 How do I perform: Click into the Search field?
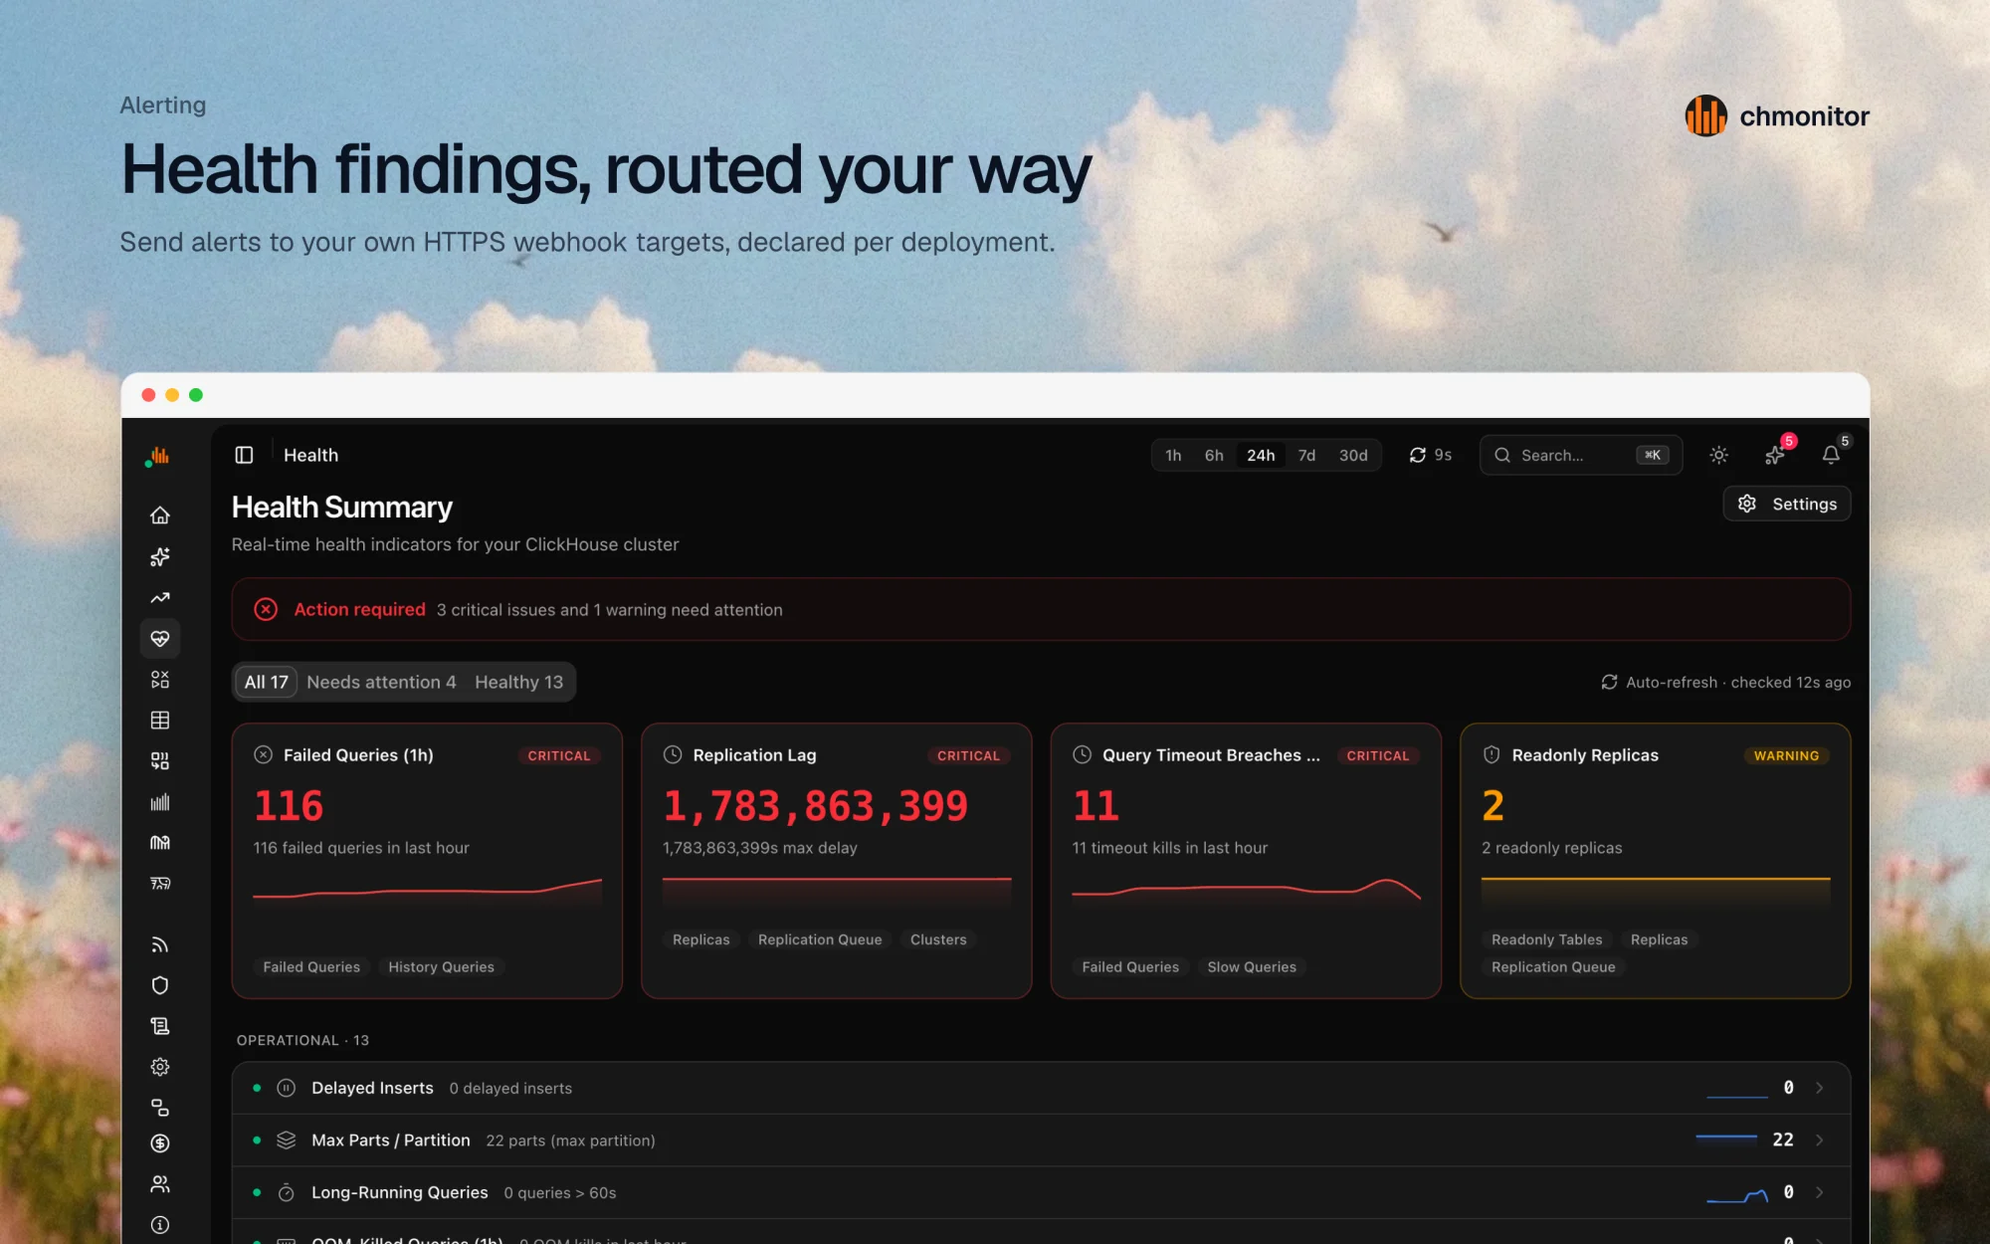coord(1580,455)
